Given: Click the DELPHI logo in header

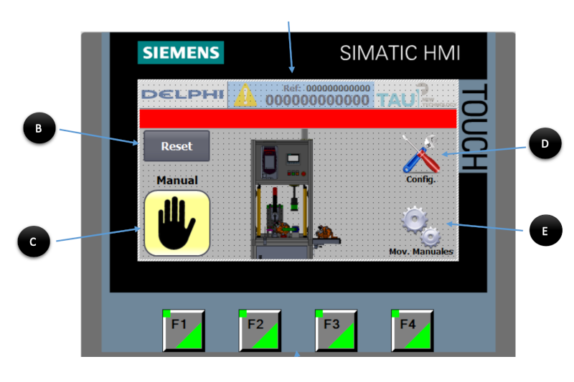Looking at the screenshot, I should click(x=182, y=95).
